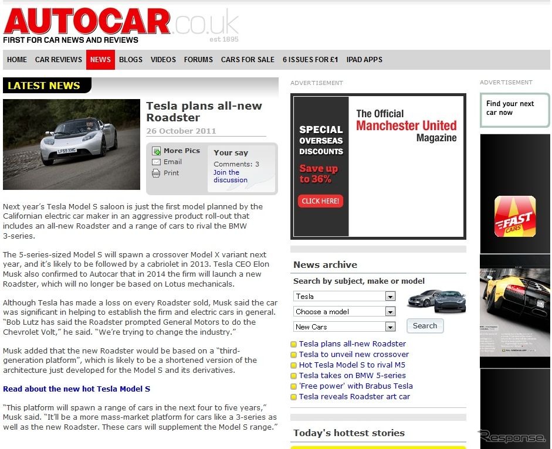Click yellow bullet beside Tesla to unveil new crossover
The height and width of the screenshot is (449, 552).
294,355
